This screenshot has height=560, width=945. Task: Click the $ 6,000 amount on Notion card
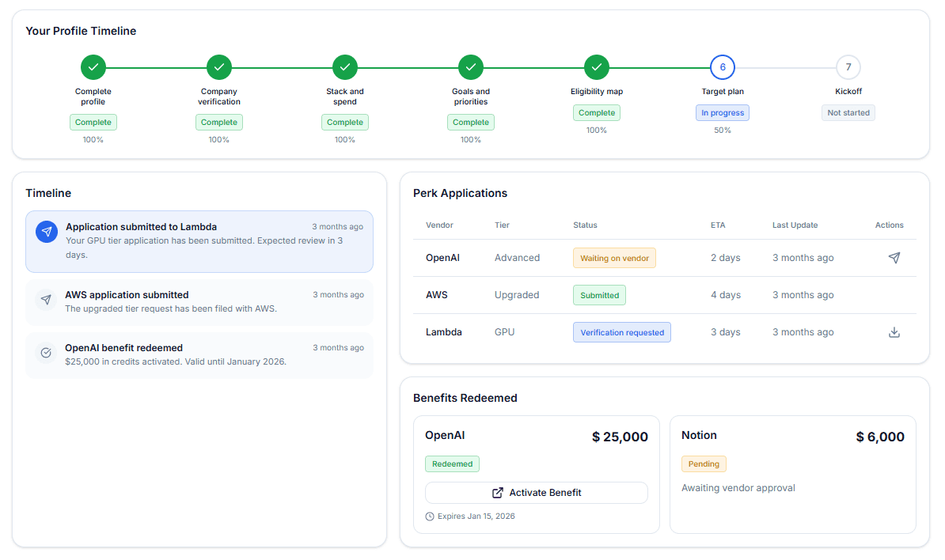881,437
